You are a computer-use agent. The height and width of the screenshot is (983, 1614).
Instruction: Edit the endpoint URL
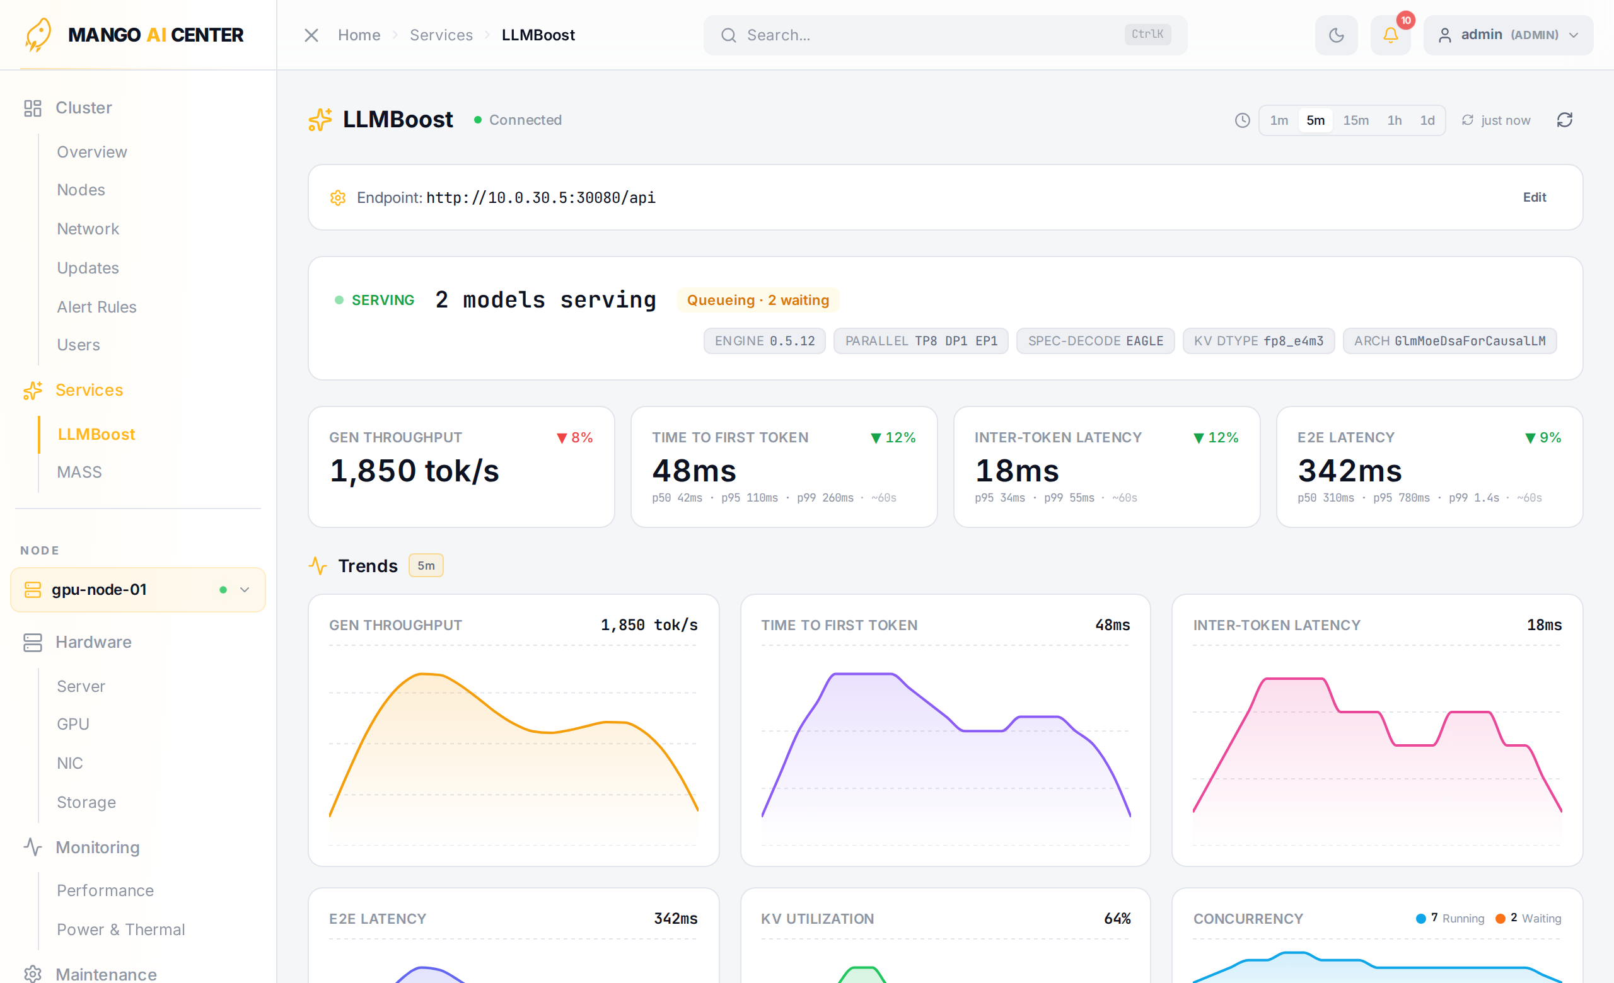1534,197
